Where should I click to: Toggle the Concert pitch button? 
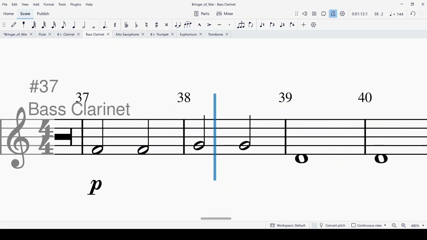(x=332, y=225)
